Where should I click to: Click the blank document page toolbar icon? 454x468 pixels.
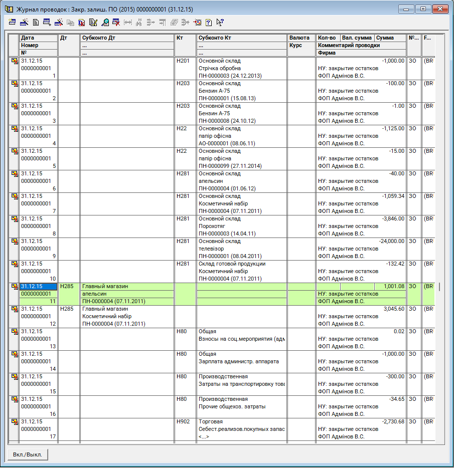tap(36, 22)
